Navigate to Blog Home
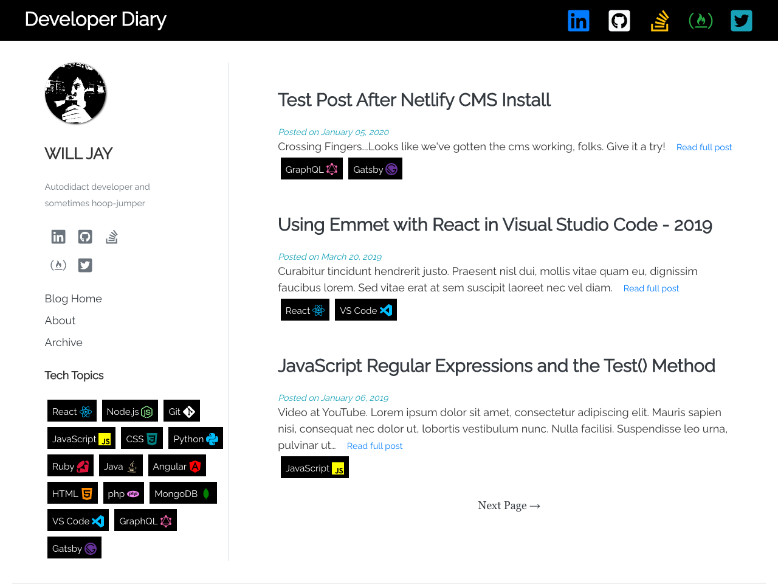This screenshot has width=778, height=584. [x=73, y=298]
